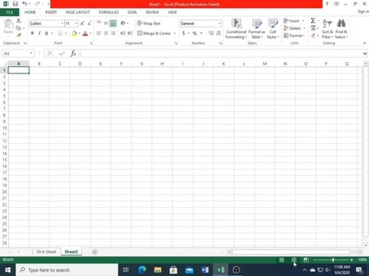Click the AutoSum sigma icon

[x=313, y=21]
